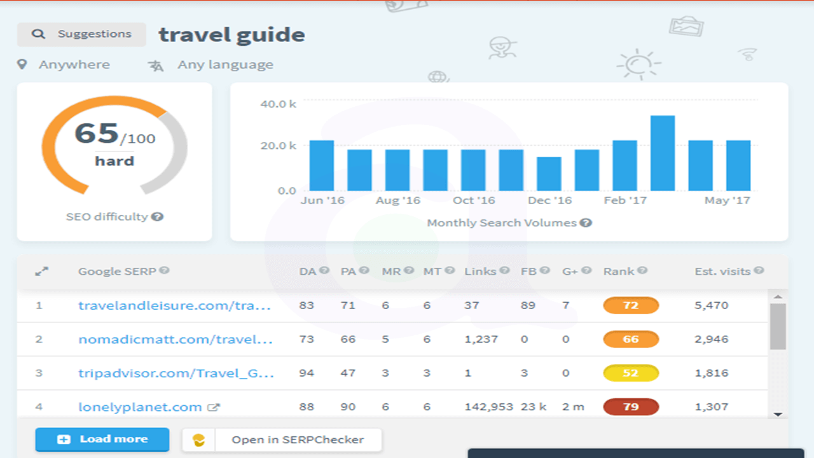
Task: Open external link icon beside lonelyplanet.com
Action: [214, 407]
